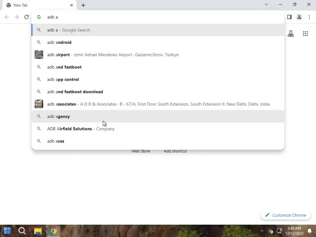The height and width of the screenshot is (237, 316).
Task: Click the network tray icon
Action: 279,231
